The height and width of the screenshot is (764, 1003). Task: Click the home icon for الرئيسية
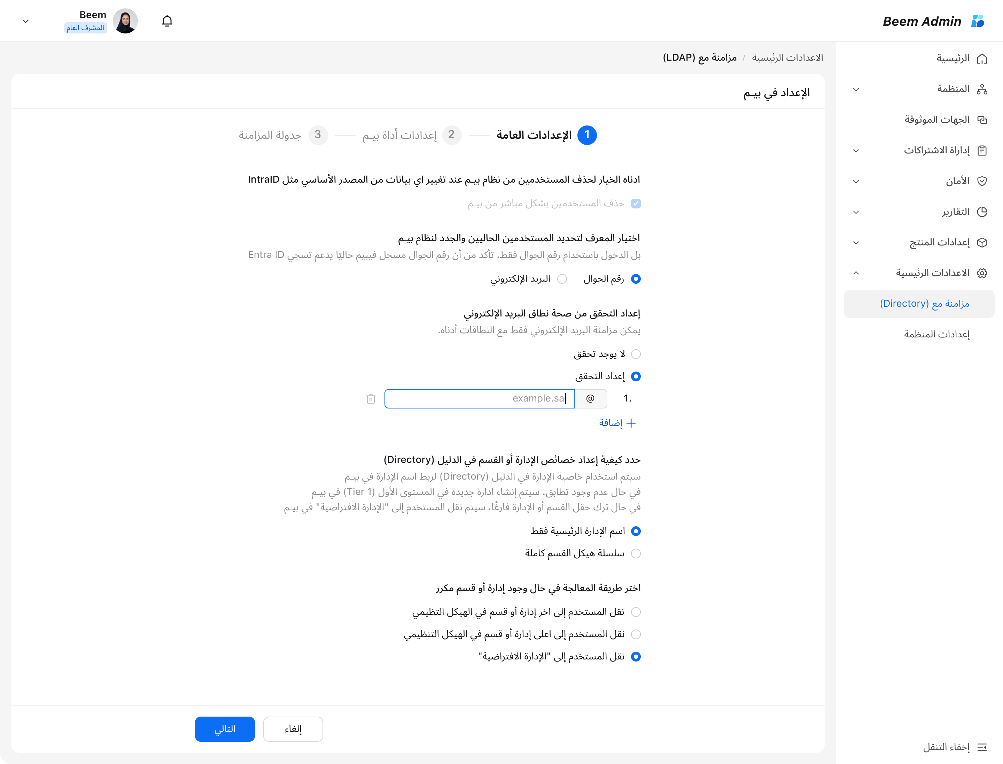(982, 59)
